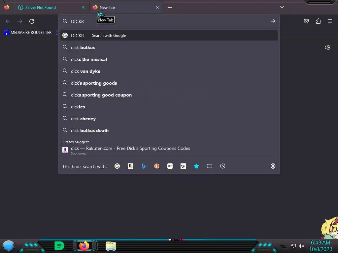Search this time with Wikipedia icon
This screenshot has width=338, height=253.
coord(183,166)
